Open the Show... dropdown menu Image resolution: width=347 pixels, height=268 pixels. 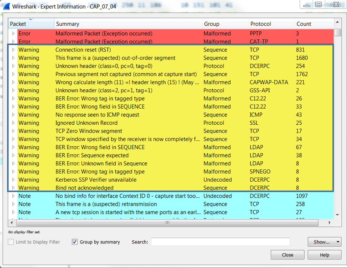click(324, 242)
